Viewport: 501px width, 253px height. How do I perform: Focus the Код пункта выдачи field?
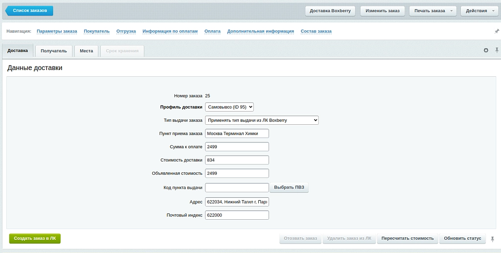tap(237, 187)
